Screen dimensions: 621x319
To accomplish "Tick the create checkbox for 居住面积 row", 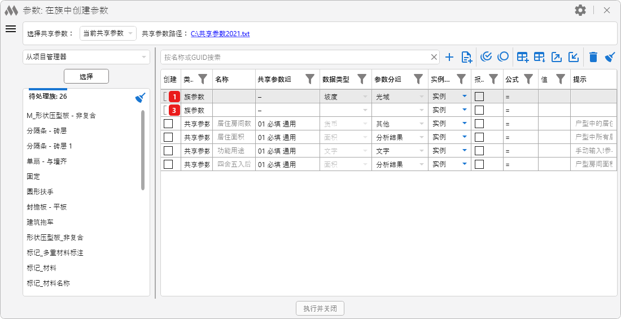I will tap(168, 137).
